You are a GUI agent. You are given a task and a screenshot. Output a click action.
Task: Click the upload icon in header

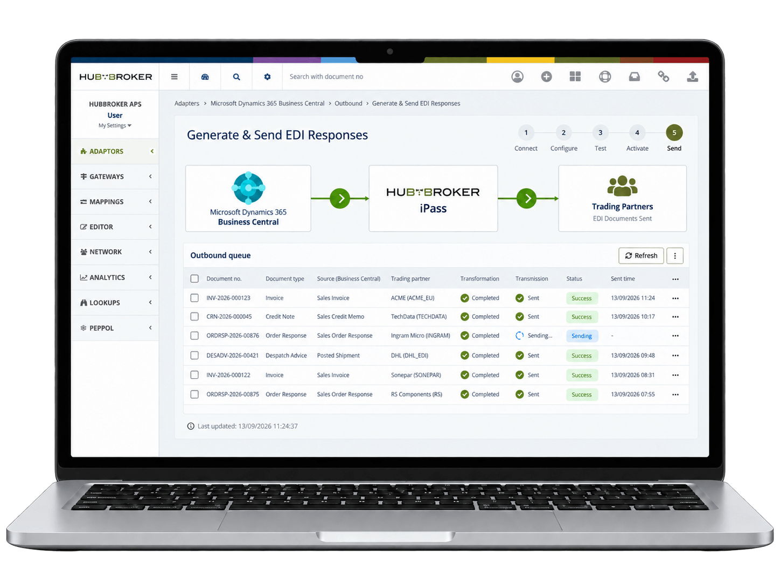coord(693,77)
